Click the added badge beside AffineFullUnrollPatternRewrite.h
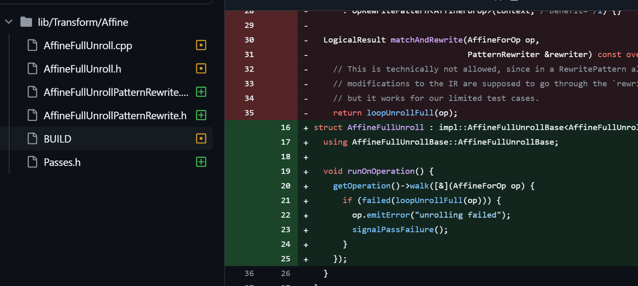The height and width of the screenshot is (286, 638). point(201,115)
